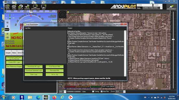This screenshot has width=179, height=100.
Task: Open the DATA flight data screen
Action: click(x=8, y=7)
